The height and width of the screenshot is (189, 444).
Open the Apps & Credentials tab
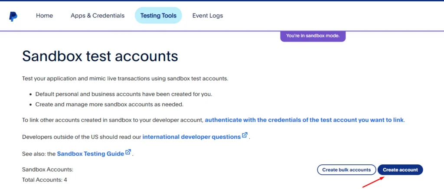[98, 16]
